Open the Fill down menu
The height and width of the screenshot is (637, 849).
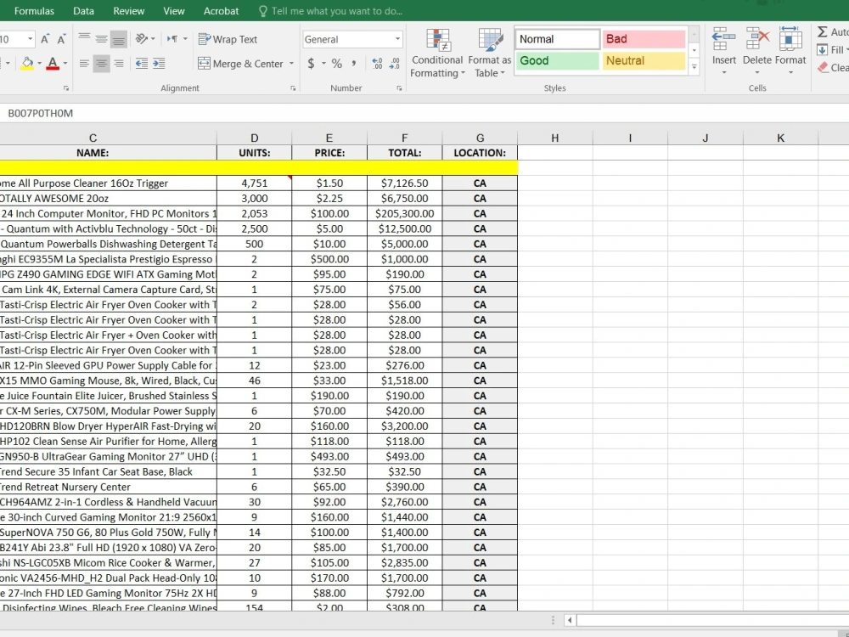tap(833, 50)
